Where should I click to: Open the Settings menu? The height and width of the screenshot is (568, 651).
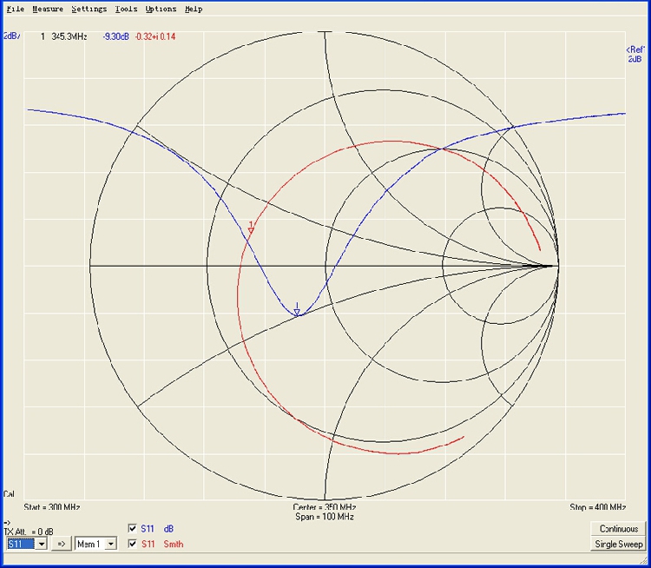click(x=89, y=9)
